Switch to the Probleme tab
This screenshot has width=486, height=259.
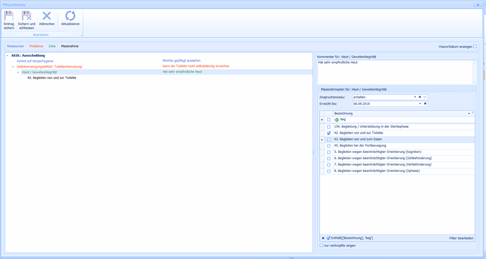(36, 46)
